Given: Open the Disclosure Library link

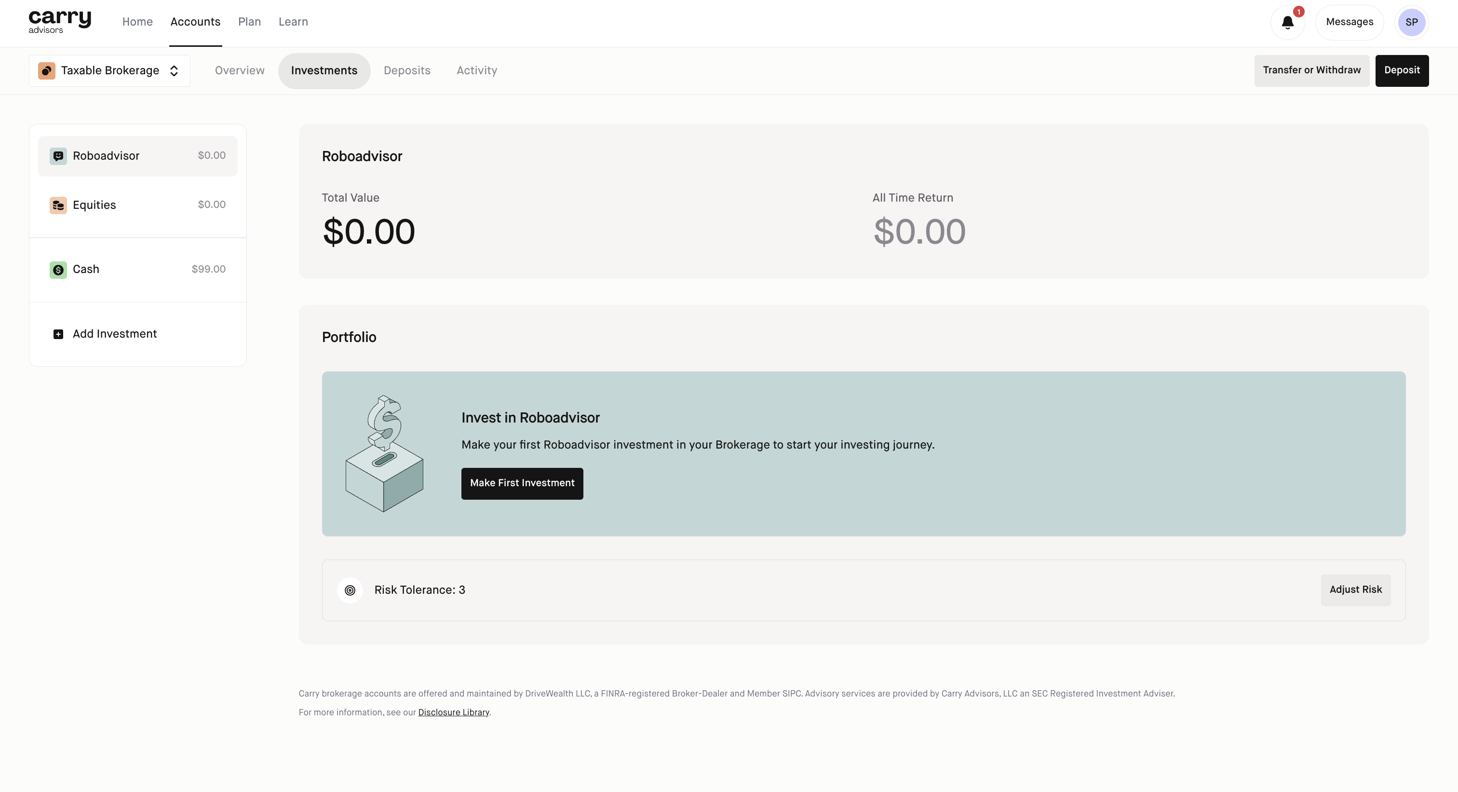Looking at the screenshot, I should 453,712.
